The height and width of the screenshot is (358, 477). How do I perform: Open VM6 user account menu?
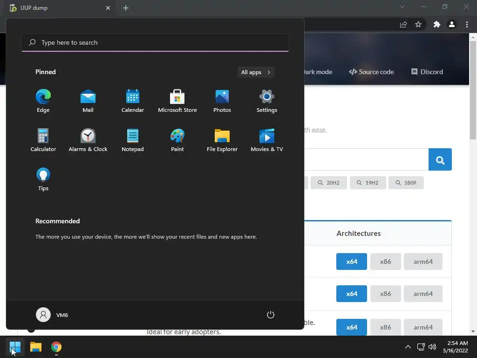(52, 315)
